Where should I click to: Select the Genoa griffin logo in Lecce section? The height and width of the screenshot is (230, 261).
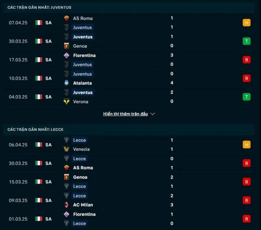[x=66, y=177]
